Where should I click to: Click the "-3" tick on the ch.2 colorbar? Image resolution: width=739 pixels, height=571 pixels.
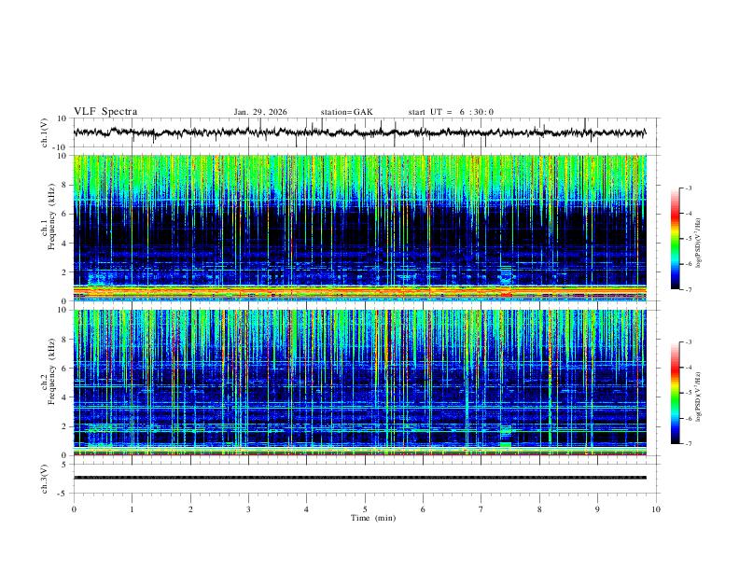click(x=689, y=342)
